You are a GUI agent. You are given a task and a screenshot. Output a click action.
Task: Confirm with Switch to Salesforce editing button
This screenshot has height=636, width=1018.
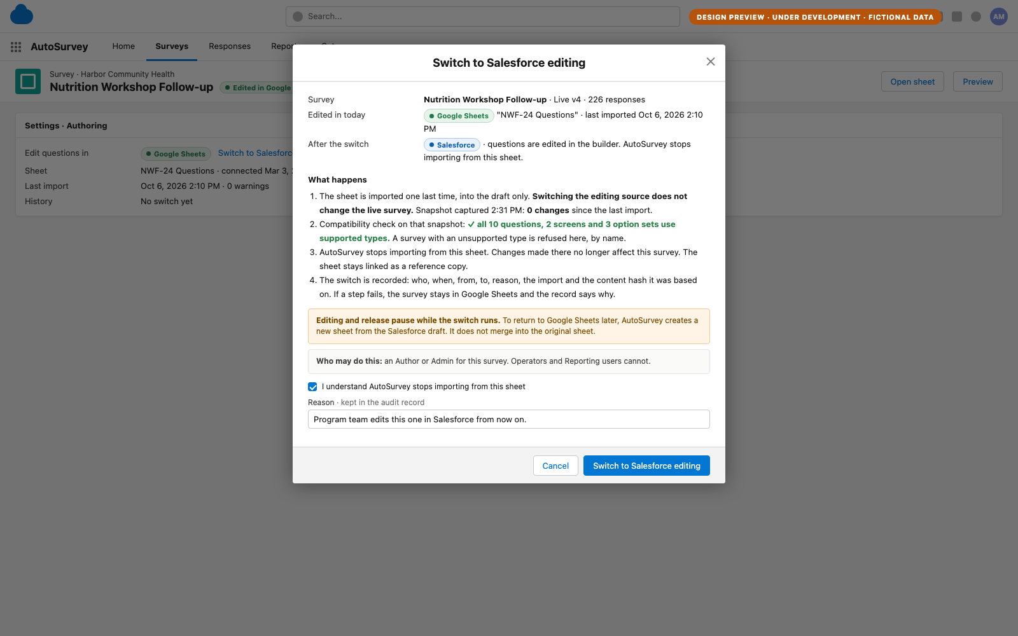pyautogui.click(x=646, y=466)
